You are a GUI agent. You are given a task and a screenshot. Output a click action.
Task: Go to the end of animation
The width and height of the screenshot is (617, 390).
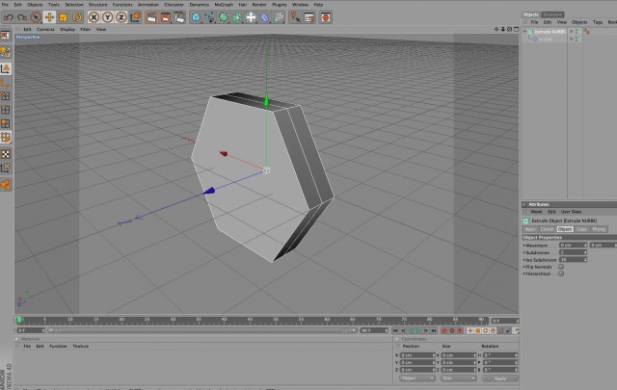(x=434, y=331)
